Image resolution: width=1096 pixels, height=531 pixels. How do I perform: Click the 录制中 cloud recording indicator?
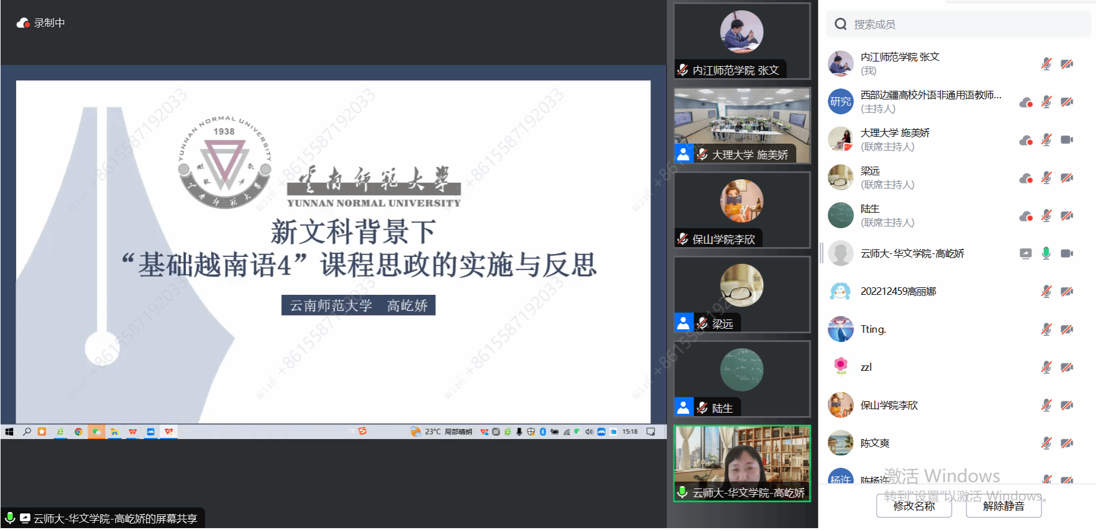point(41,23)
